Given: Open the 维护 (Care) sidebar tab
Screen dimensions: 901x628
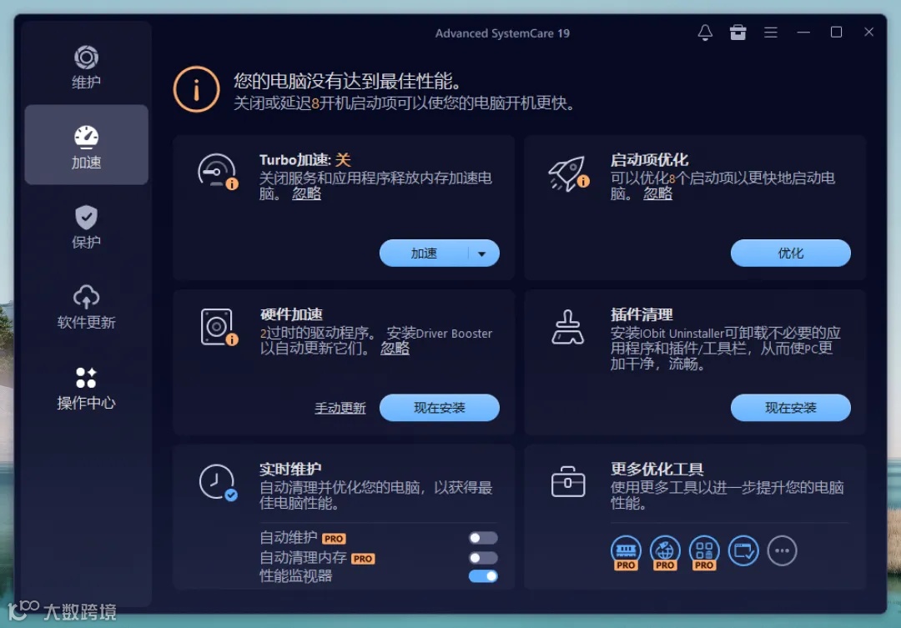Looking at the screenshot, I should tap(86, 67).
